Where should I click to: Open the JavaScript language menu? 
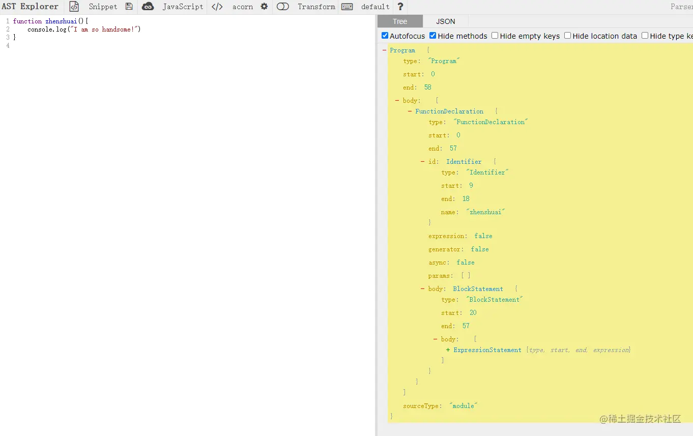click(183, 7)
